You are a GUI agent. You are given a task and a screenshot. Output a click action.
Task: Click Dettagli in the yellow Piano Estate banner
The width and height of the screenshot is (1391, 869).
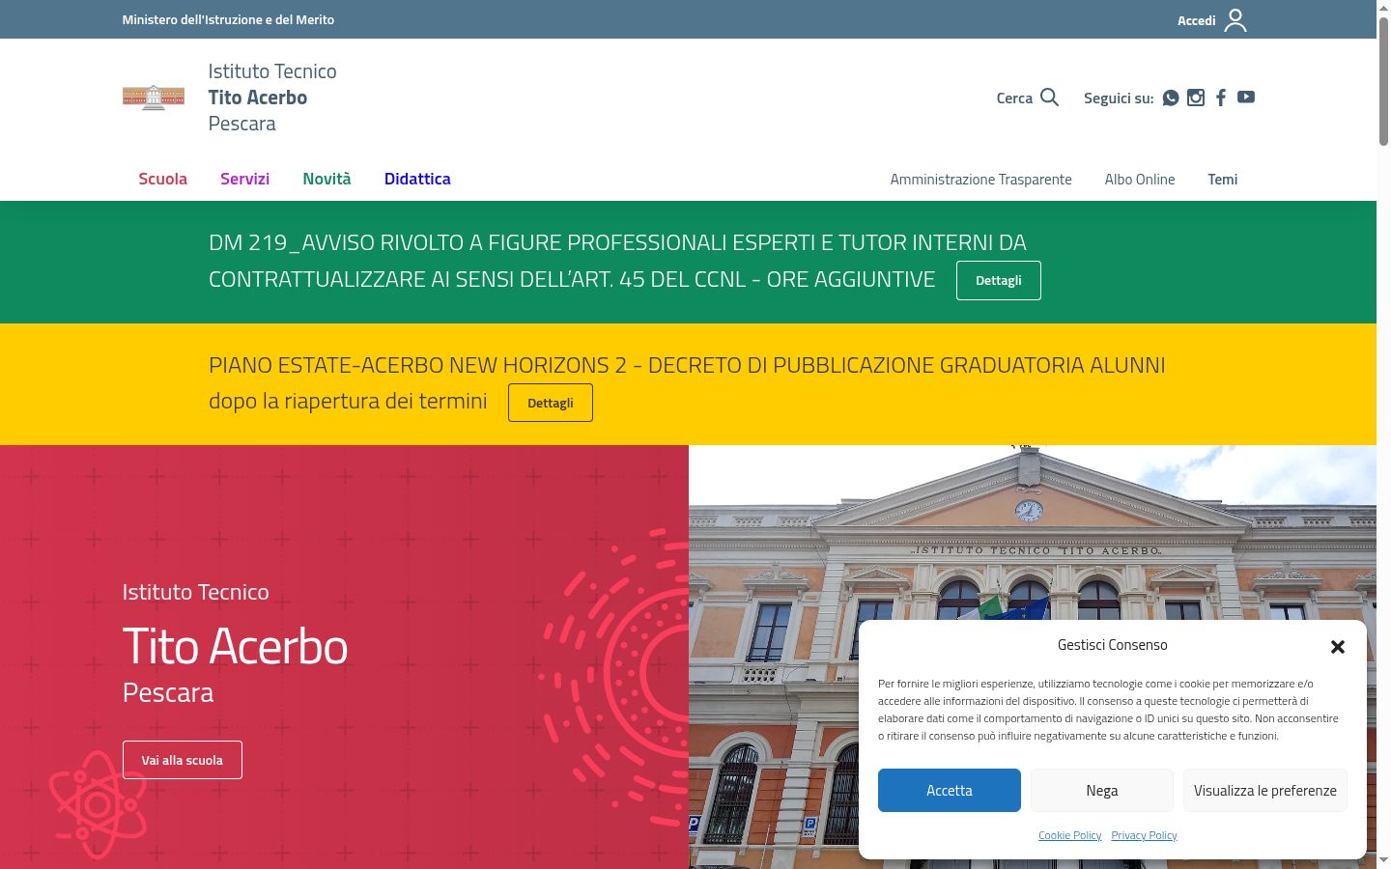point(551,403)
